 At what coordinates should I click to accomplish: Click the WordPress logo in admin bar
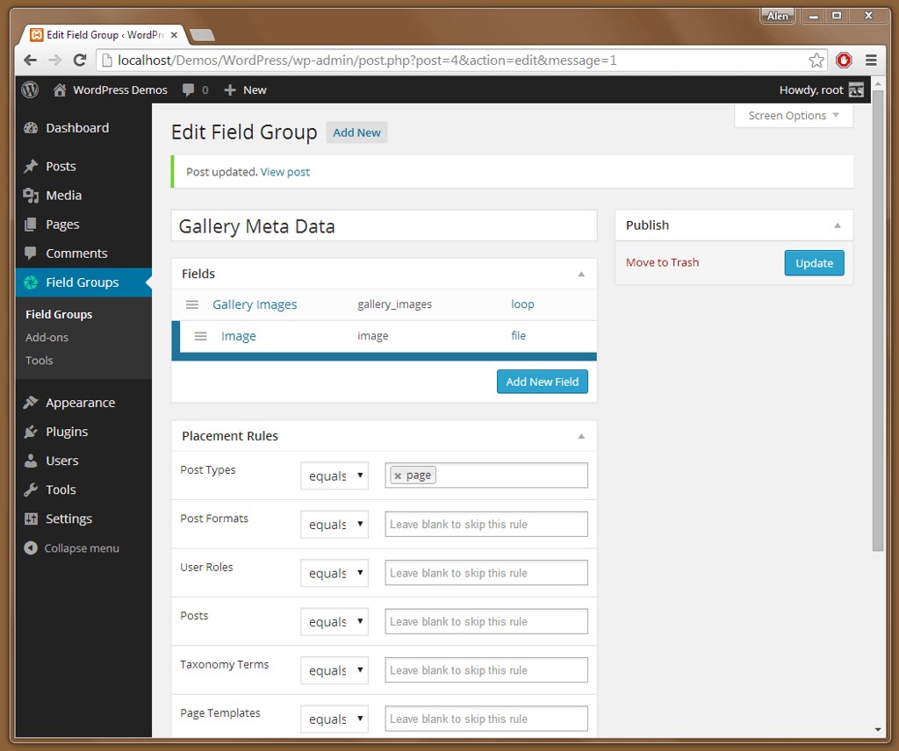(30, 89)
